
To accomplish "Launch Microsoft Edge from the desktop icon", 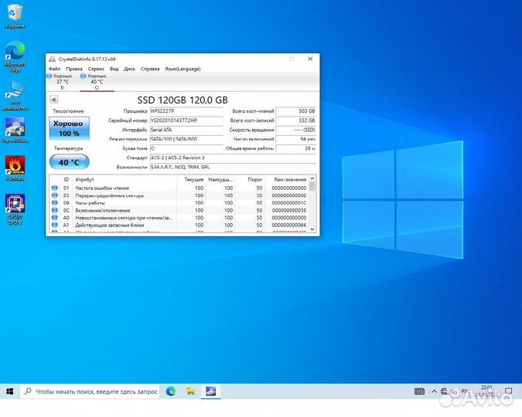I will pos(15,56).
